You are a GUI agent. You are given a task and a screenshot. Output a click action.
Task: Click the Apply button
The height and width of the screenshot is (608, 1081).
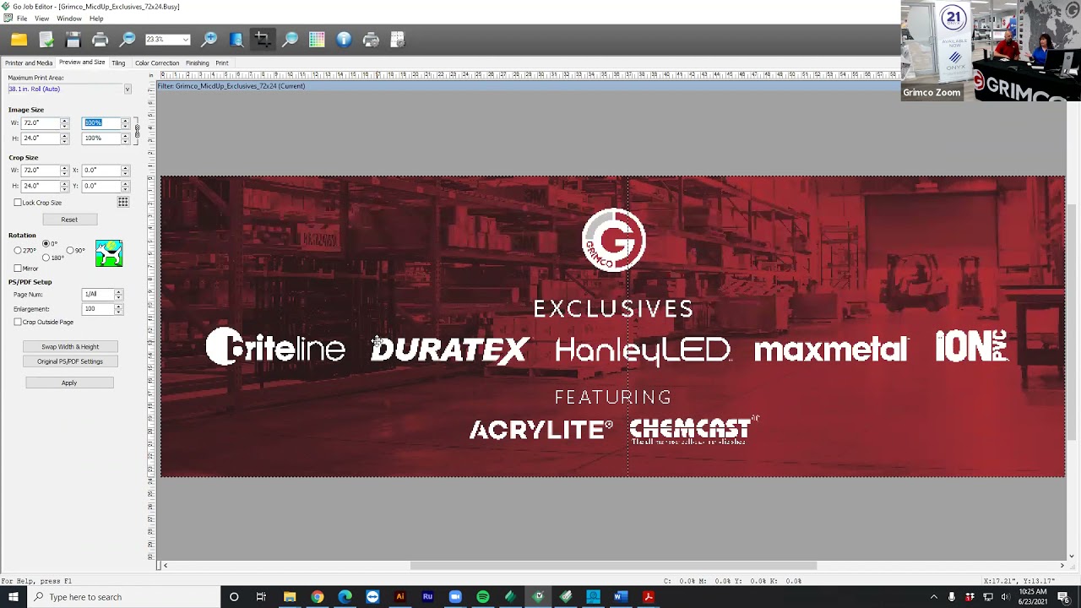click(x=69, y=383)
